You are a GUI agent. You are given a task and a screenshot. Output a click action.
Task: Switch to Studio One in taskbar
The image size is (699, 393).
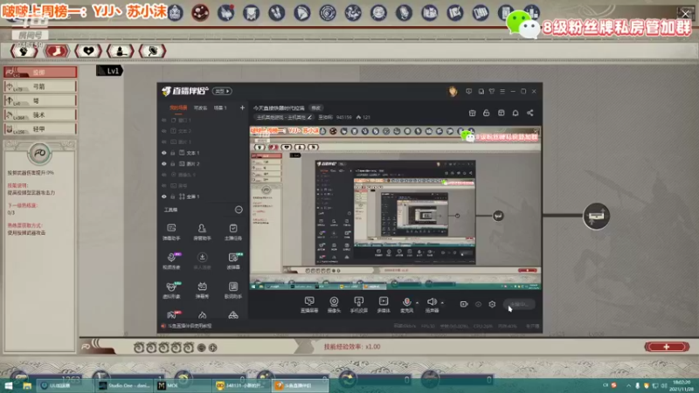point(124,385)
